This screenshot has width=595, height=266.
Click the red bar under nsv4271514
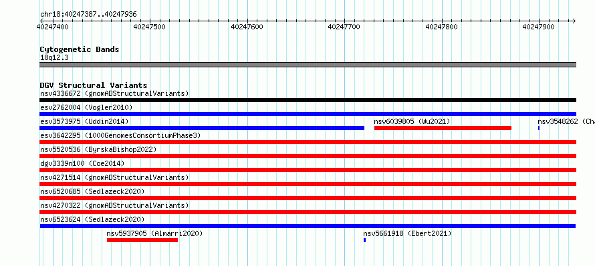(308, 184)
